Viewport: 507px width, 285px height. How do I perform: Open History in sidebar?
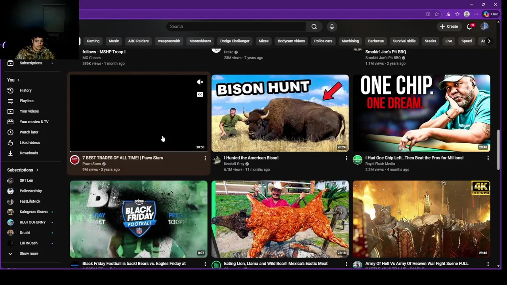tap(25, 91)
